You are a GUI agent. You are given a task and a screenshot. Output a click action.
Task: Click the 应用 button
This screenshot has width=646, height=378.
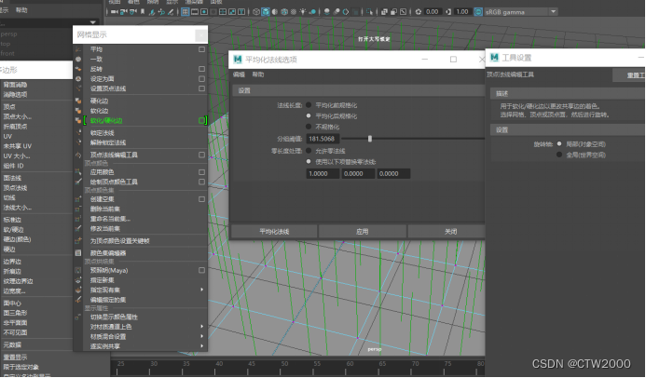pyautogui.click(x=362, y=232)
